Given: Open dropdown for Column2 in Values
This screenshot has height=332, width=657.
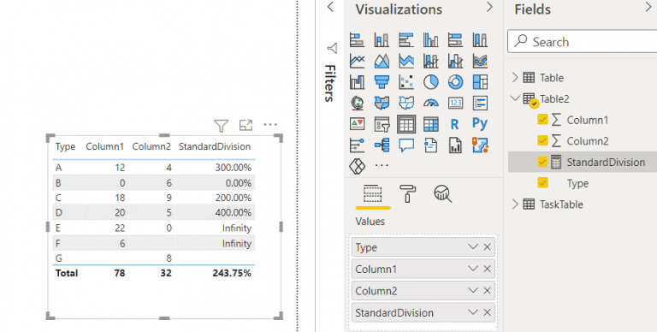Looking at the screenshot, I should tap(473, 291).
